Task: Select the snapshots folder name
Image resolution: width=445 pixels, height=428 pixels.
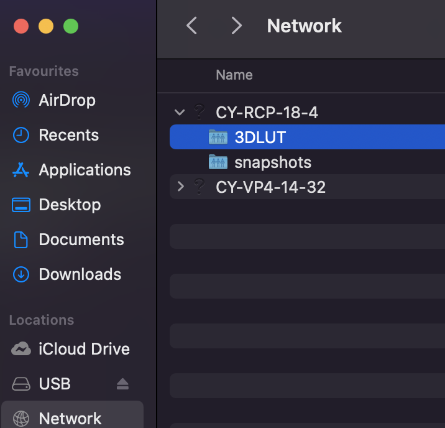Action: point(273,162)
